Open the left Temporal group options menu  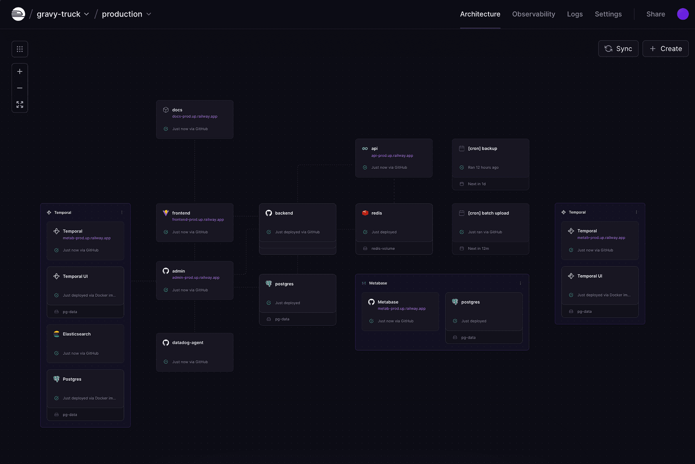pos(122,213)
